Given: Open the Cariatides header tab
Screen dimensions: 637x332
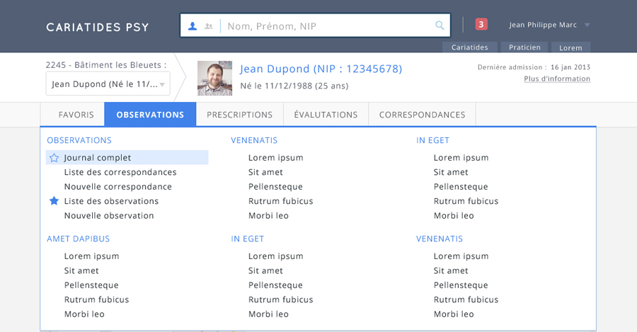Looking at the screenshot, I should 470,47.
